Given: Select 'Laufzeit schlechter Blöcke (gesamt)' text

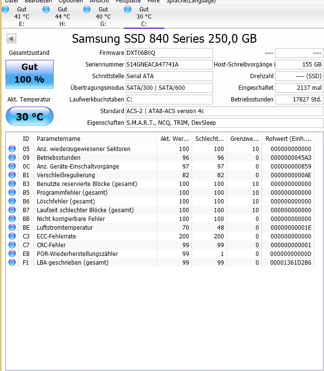Looking at the screenshot, I should [x=85, y=210].
